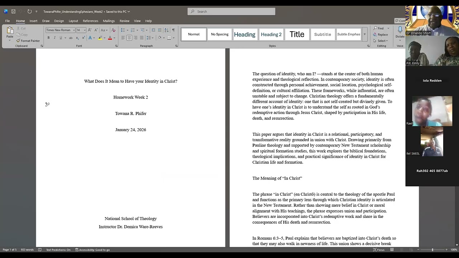Switch to the Insert tab
Screen dimensions: 459x258
(33, 21)
